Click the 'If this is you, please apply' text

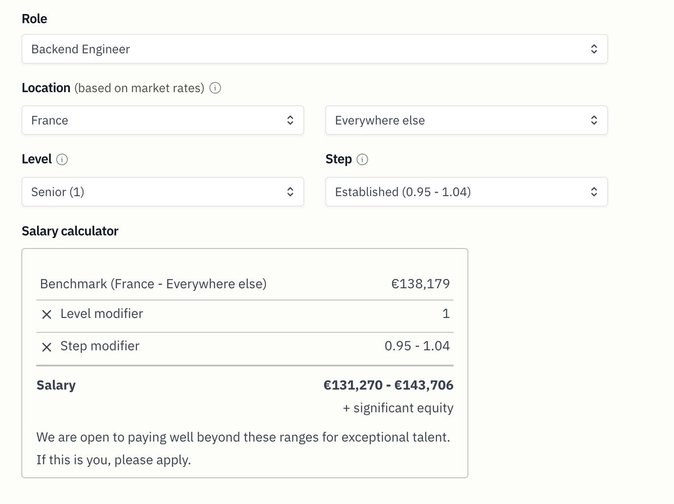[113, 460]
